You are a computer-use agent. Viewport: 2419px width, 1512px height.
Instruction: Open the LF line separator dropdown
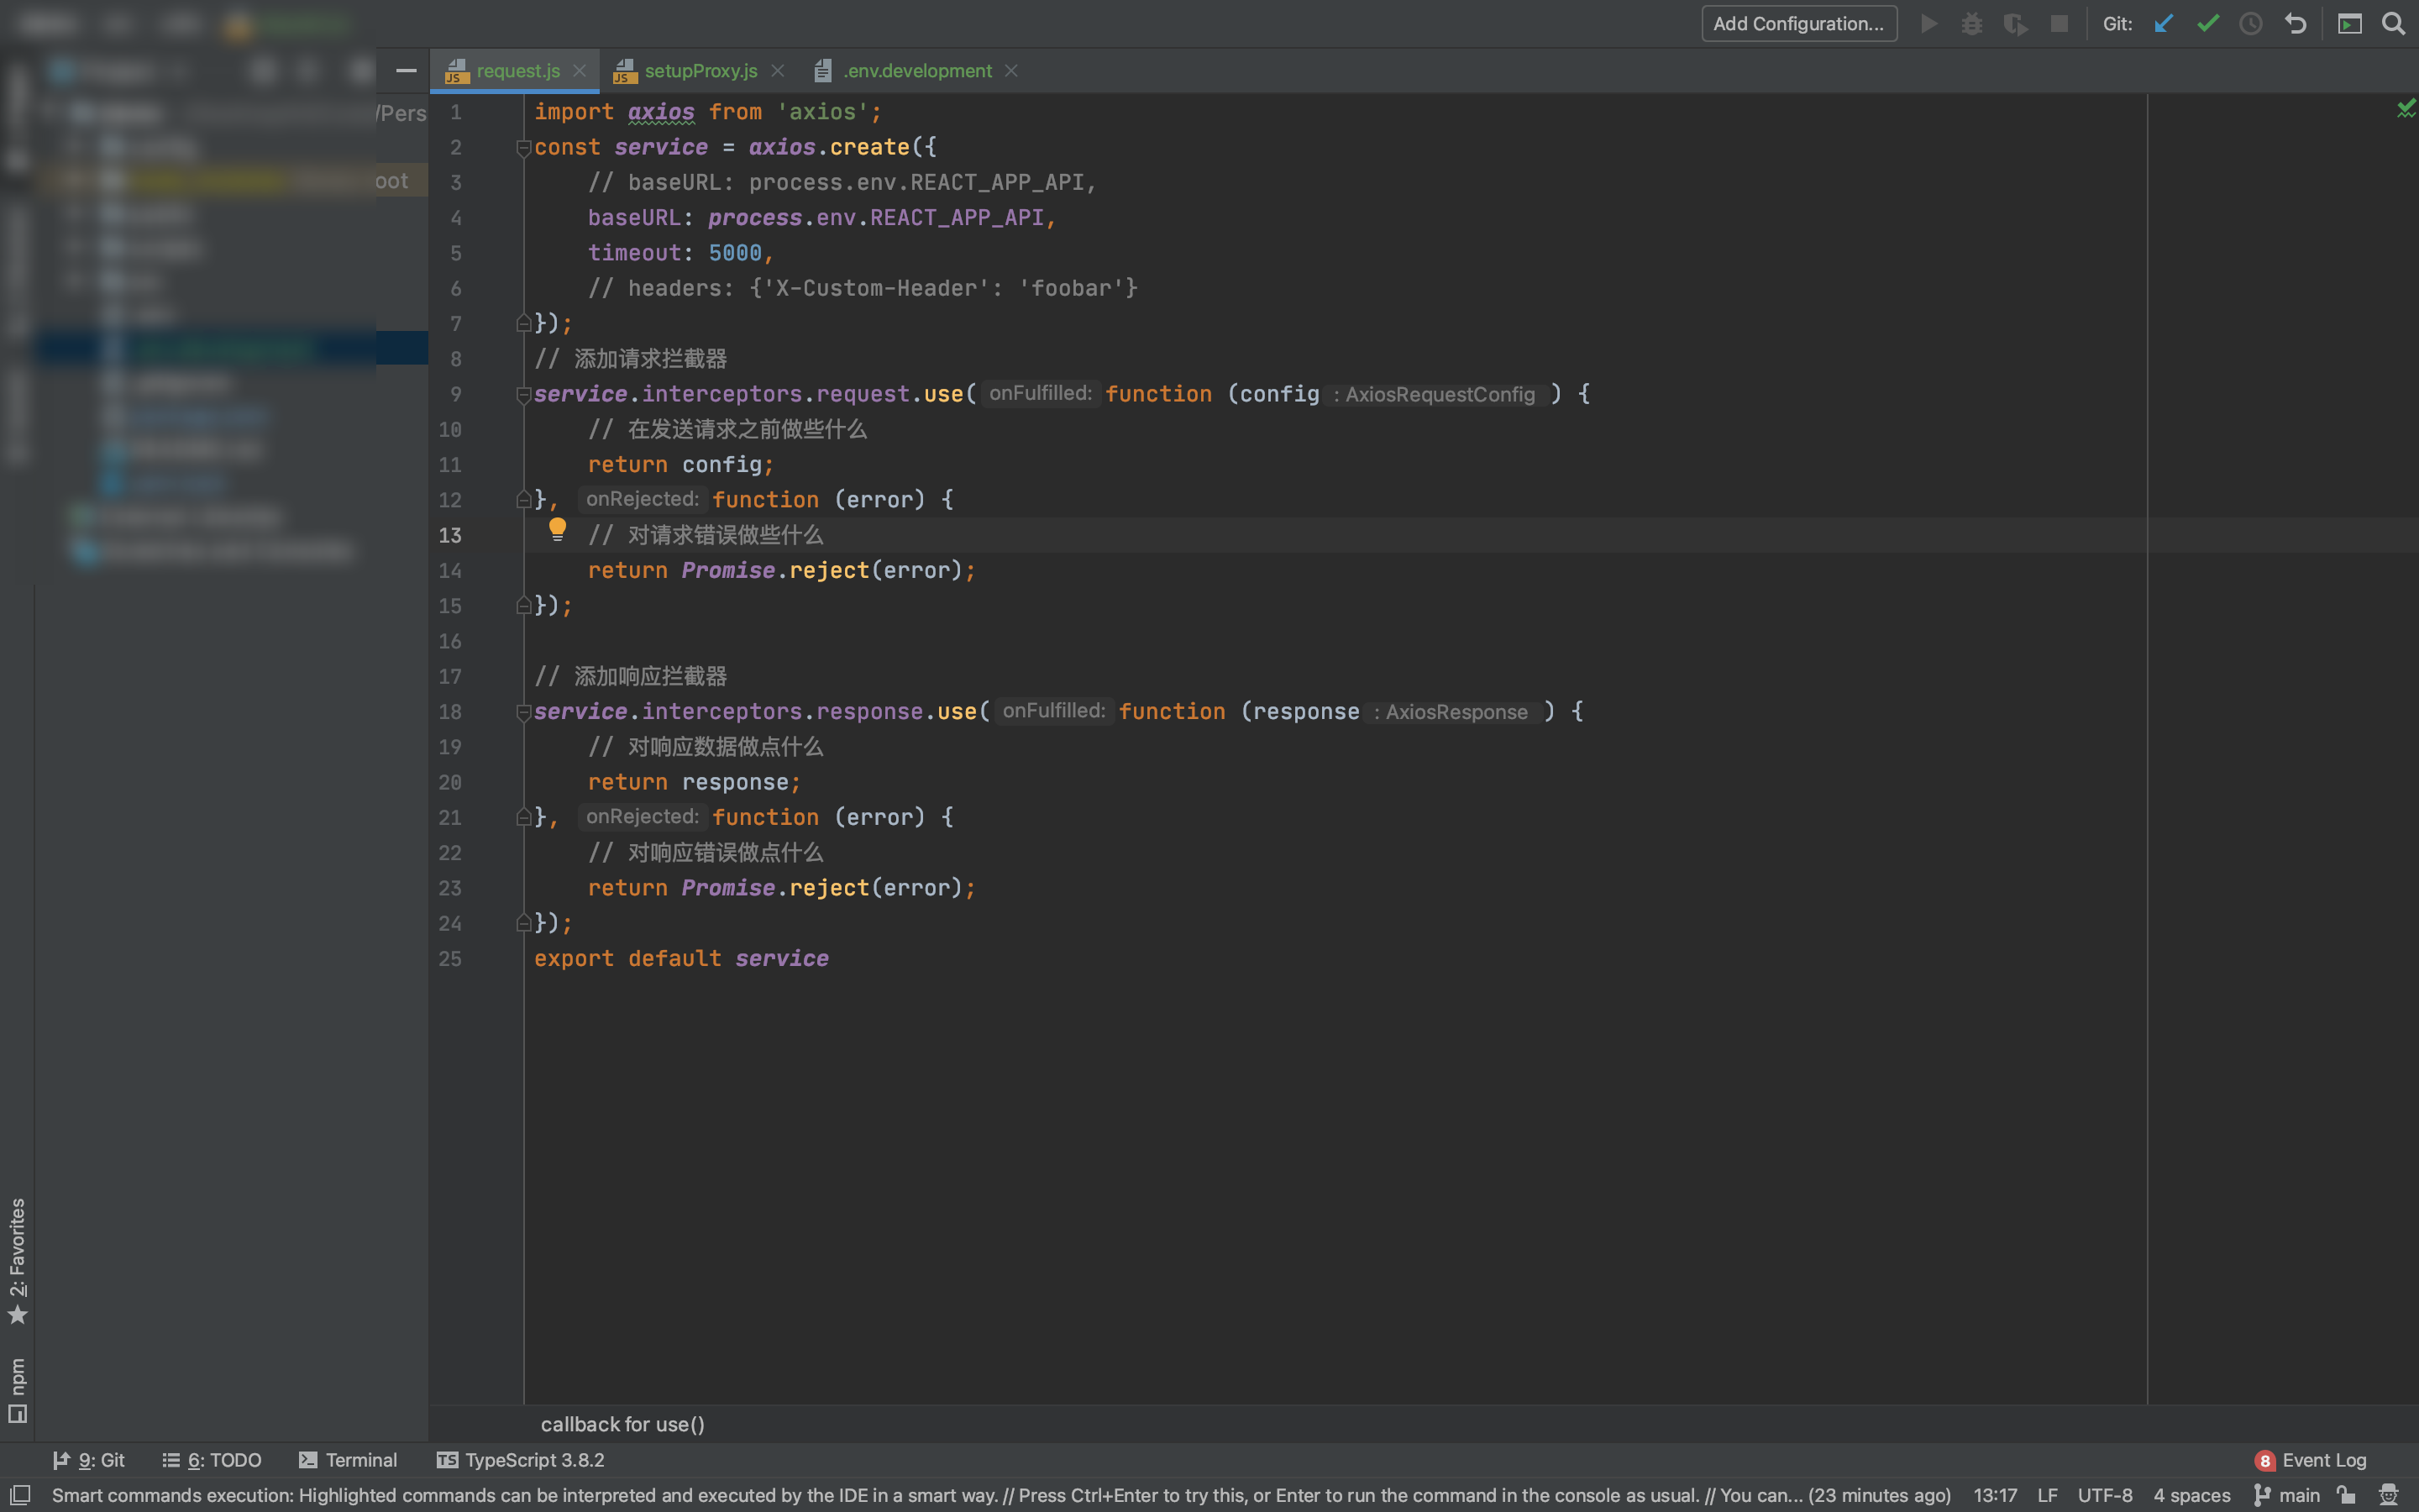[2047, 1495]
